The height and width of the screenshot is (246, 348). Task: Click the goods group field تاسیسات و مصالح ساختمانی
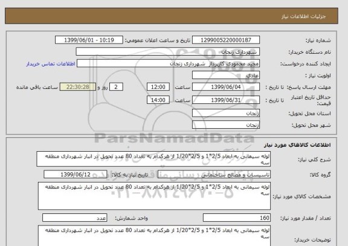coord(214,175)
